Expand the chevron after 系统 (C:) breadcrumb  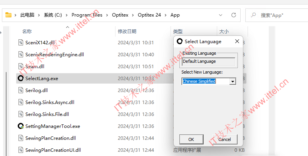pos(67,15)
